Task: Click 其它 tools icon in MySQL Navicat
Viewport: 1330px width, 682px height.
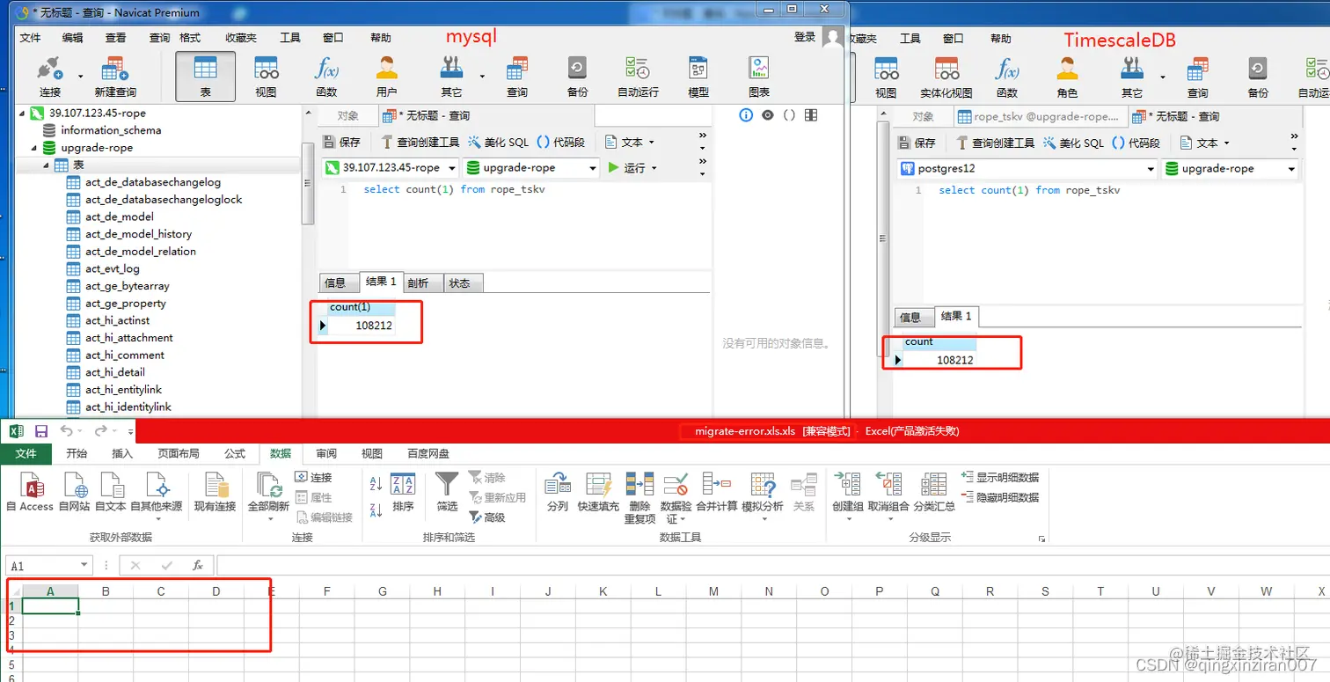Action: 451,76
